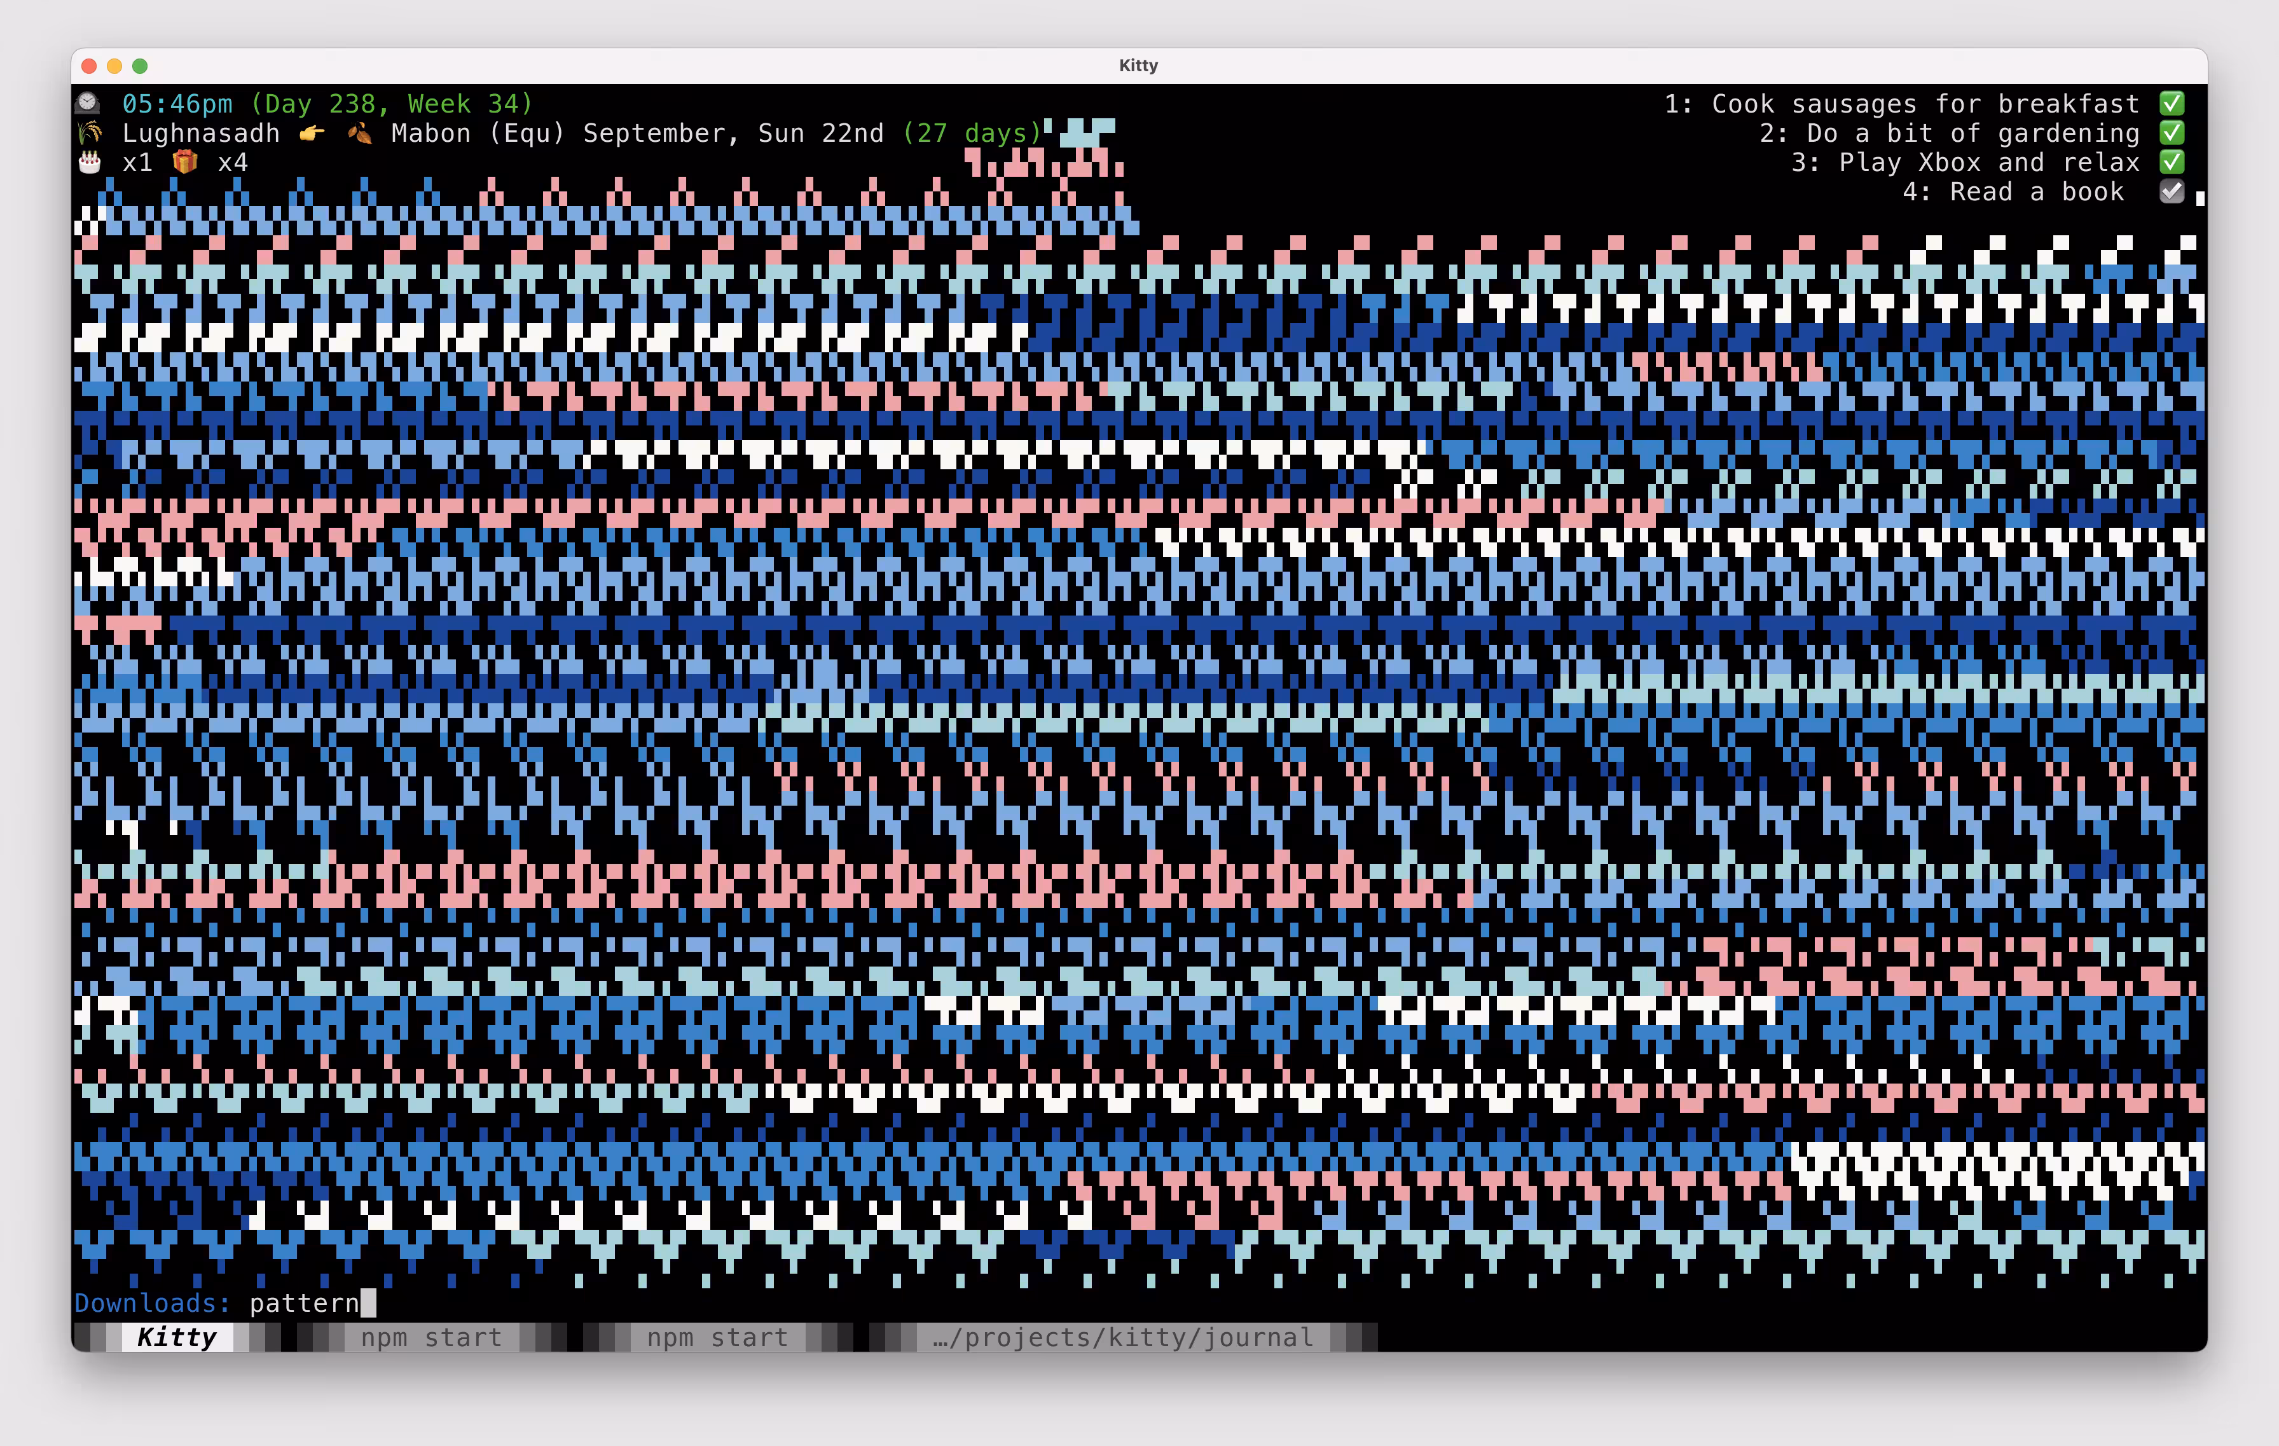Click the wheat sheaf icon beside Lughnasadh
Screen dimensions: 2279x1446
(x=89, y=132)
